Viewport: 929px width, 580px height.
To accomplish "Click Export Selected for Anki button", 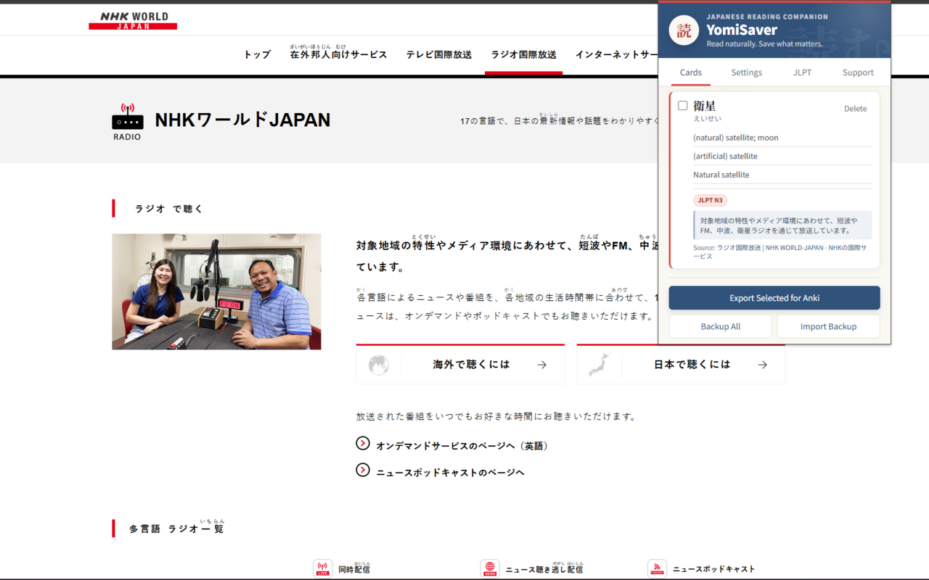I will pos(774,298).
